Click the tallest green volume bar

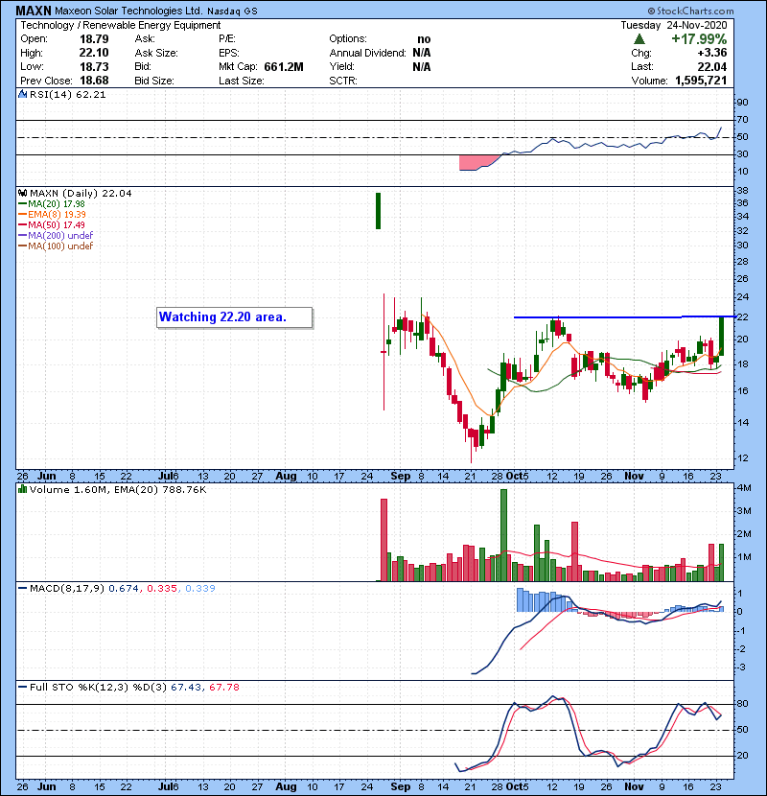pos(503,535)
